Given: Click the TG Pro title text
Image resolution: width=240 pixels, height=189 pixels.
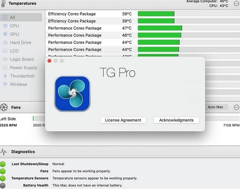Looking at the screenshot, I should [x=118, y=73].
